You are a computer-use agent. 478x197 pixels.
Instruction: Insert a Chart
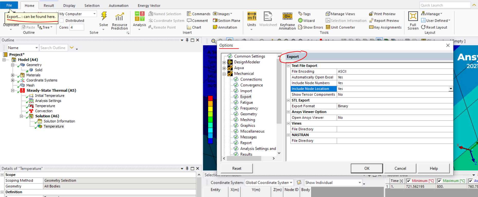tap(194, 27)
